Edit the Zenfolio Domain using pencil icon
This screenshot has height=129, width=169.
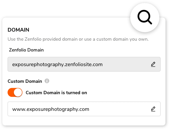(x=153, y=64)
